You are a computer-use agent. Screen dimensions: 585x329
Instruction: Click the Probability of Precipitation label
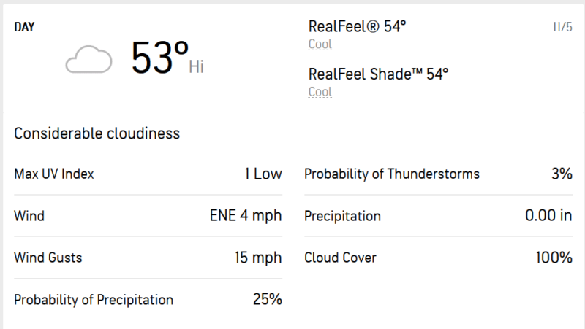pyautogui.click(x=94, y=300)
